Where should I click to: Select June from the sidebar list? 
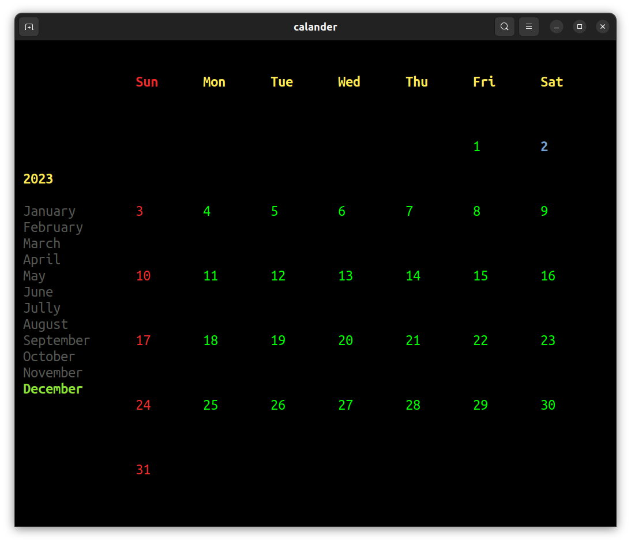38,292
